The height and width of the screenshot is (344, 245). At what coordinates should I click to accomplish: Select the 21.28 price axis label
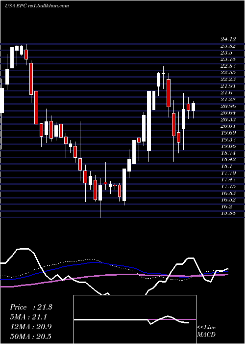[x=228, y=100]
